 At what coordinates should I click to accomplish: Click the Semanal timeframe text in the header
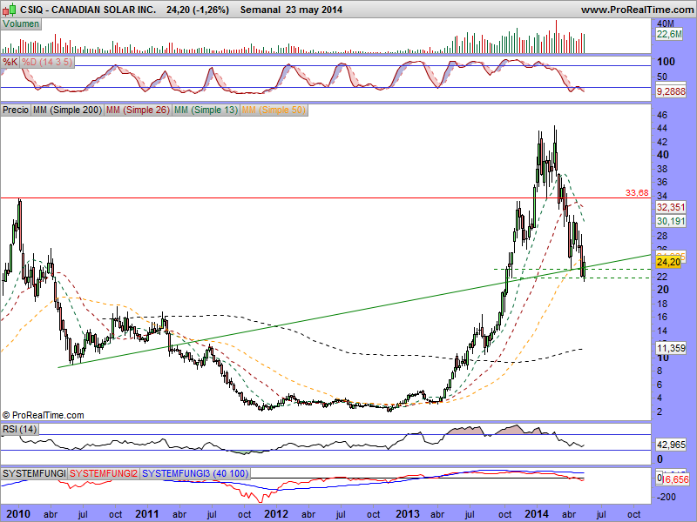click(260, 10)
